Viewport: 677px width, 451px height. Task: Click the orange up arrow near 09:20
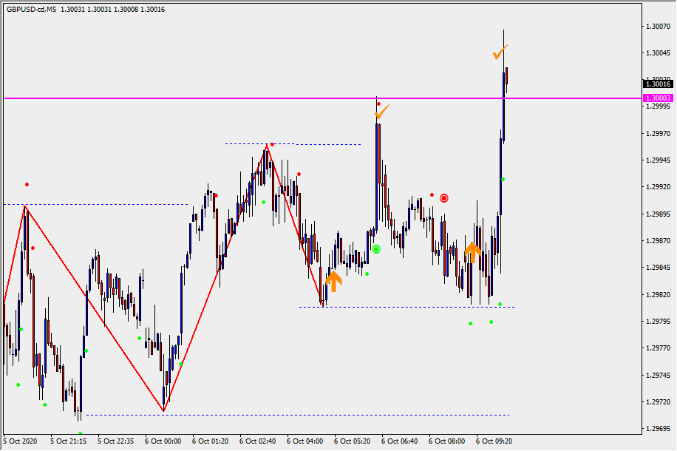pyautogui.click(x=473, y=251)
